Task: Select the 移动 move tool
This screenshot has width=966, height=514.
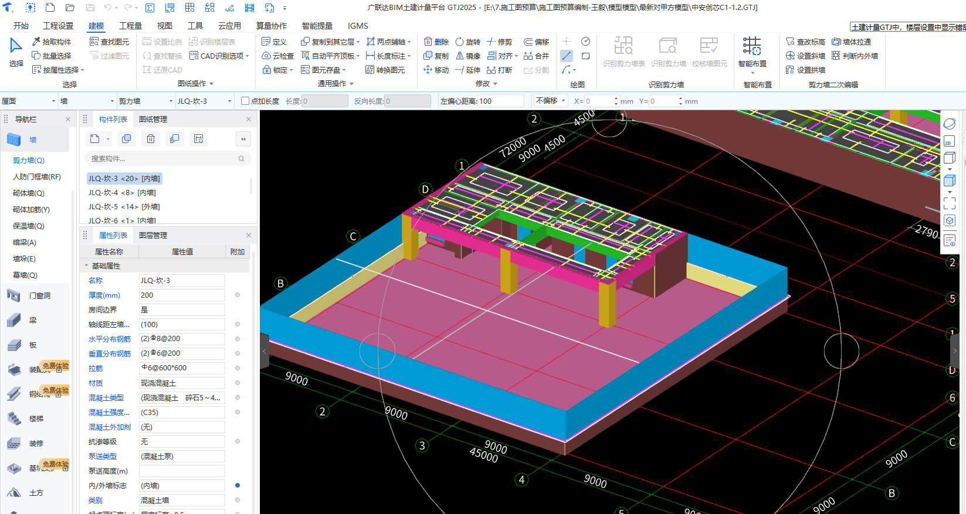Action: (x=436, y=70)
